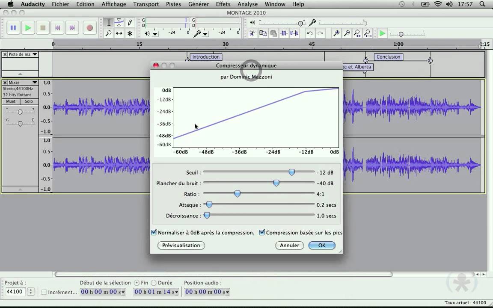Click the Pause transport button

point(13,28)
